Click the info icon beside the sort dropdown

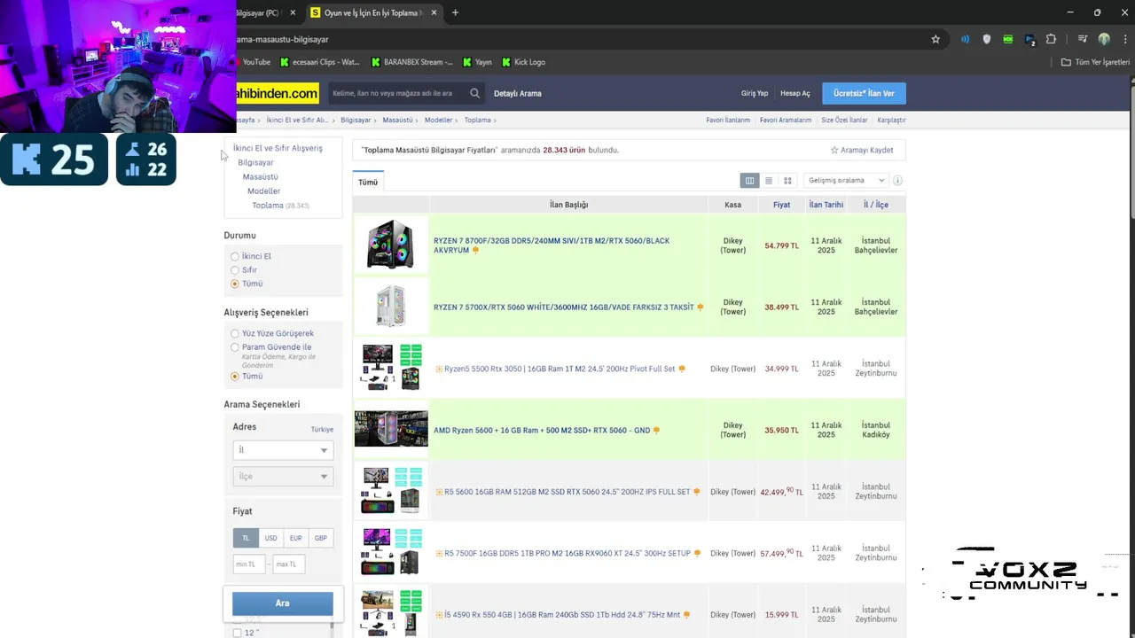click(x=897, y=180)
